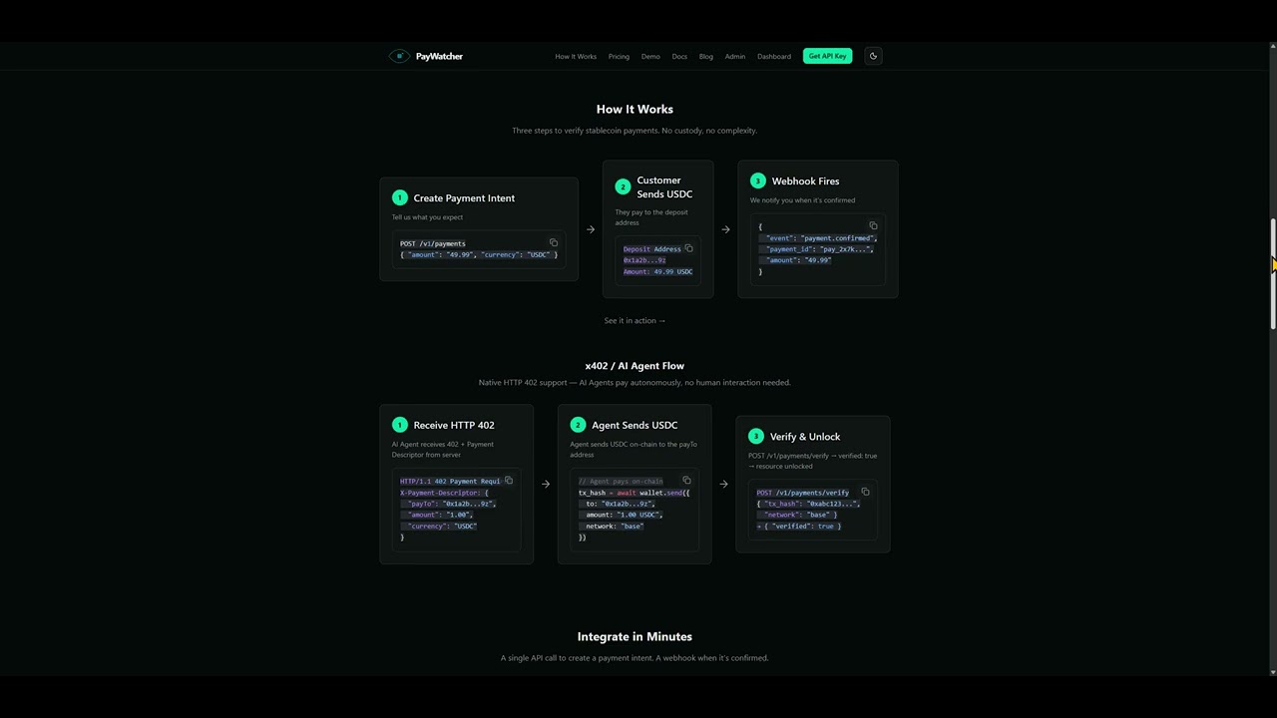
Task: Click "Native HTTP 402 support" subtitle text
Action: pyautogui.click(x=635, y=382)
